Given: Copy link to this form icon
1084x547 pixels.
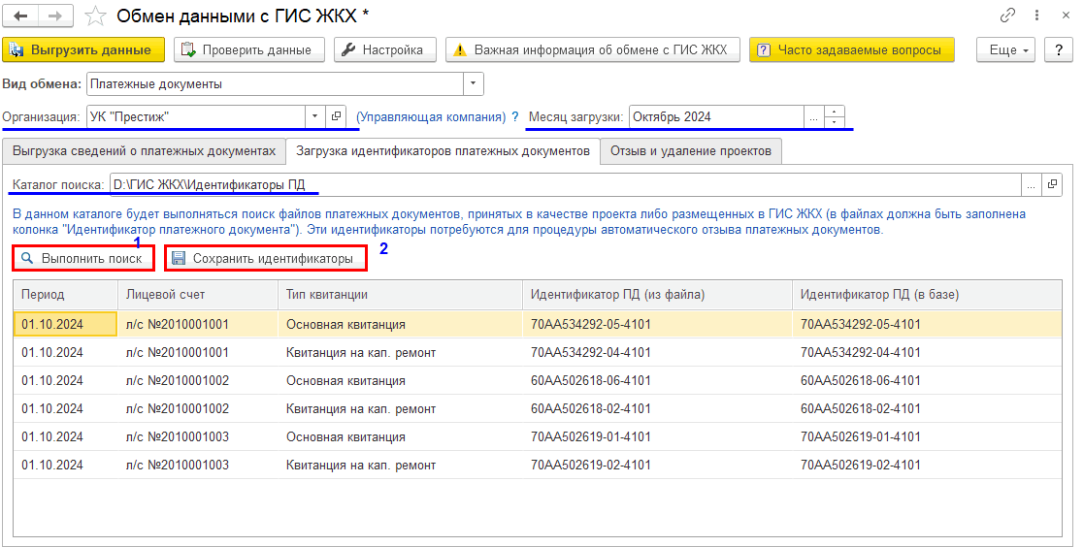Looking at the screenshot, I should 1008,16.
